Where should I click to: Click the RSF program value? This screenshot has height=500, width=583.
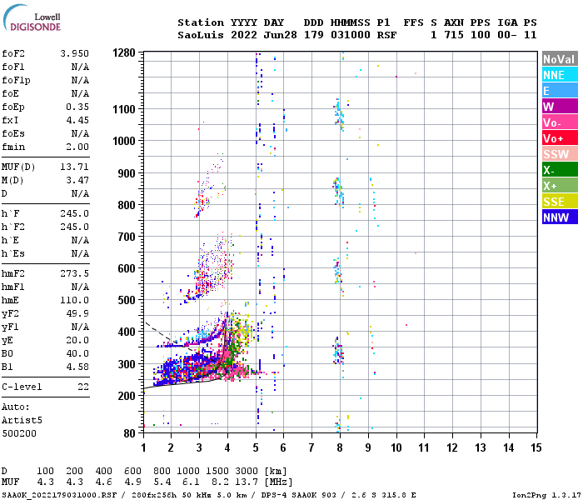(x=387, y=35)
